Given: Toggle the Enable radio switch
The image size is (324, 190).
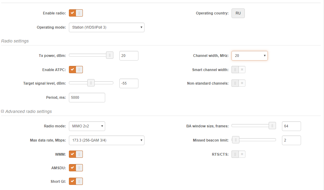Looking at the screenshot, I should [76, 13].
